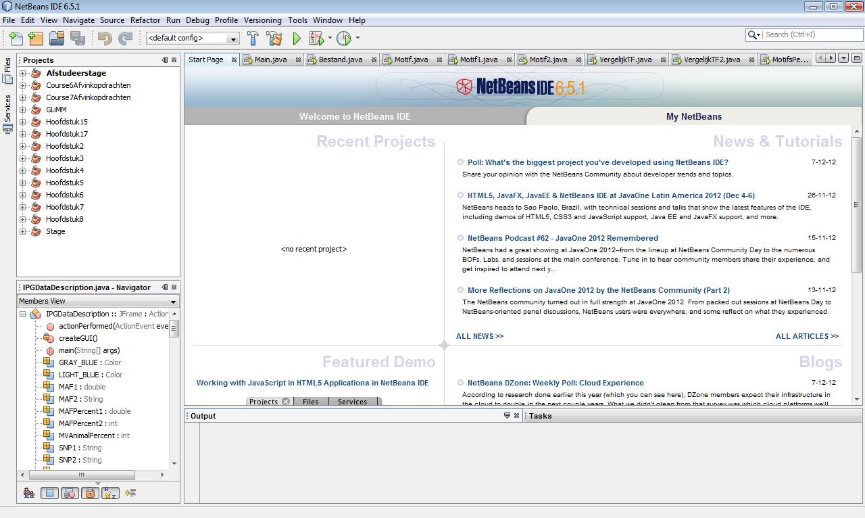Close the Output panel

click(517, 416)
